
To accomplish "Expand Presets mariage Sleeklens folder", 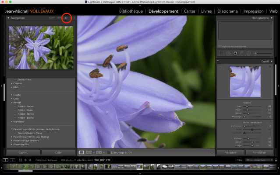I will pos(12,141).
